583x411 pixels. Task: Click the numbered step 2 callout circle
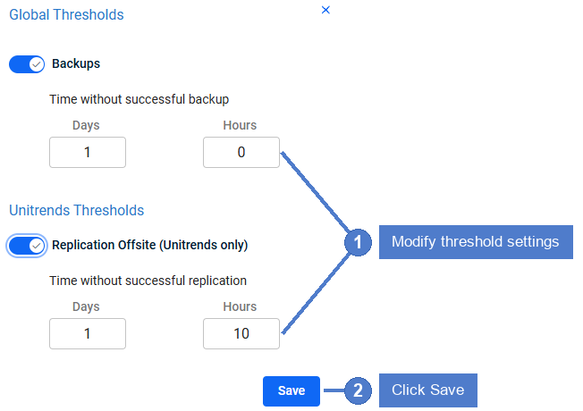[358, 390]
